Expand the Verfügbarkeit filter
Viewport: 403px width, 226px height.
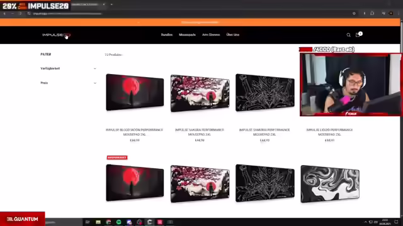69,68
